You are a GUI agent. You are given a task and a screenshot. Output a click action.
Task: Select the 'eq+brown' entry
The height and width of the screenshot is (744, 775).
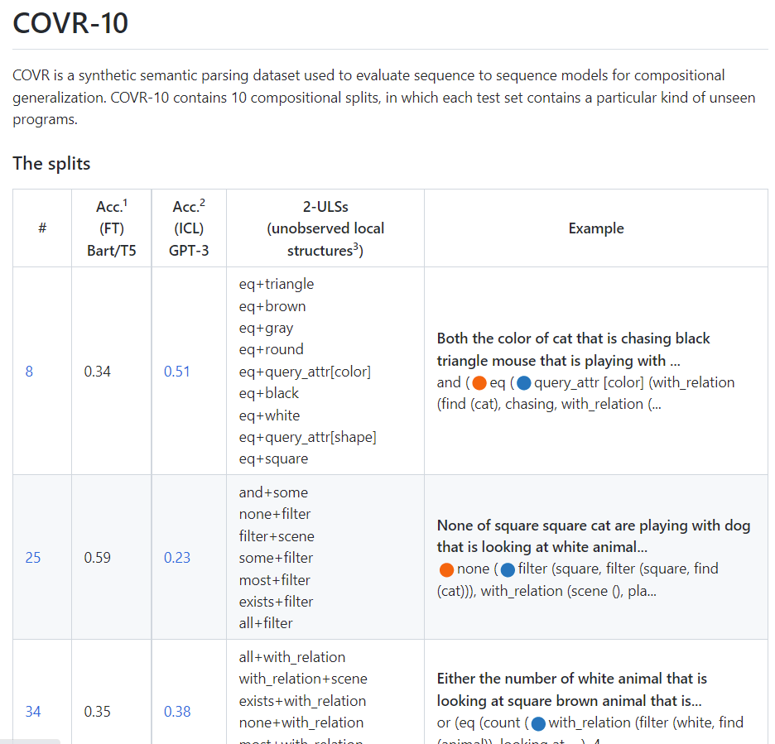click(272, 306)
